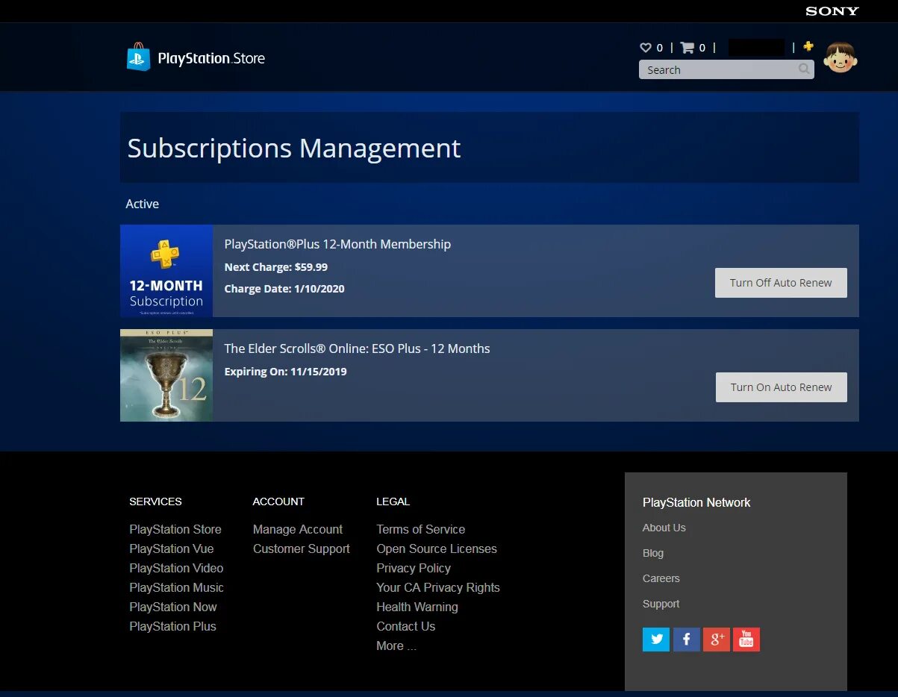Image resolution: width=898 pixels, height=697 pixels.
Task: Open the YouTube social icon
Action: pyautogui.click(x=746, y=639)
